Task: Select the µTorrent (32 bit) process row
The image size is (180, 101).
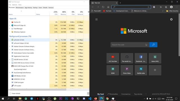Action: click(x=49, y=40)
